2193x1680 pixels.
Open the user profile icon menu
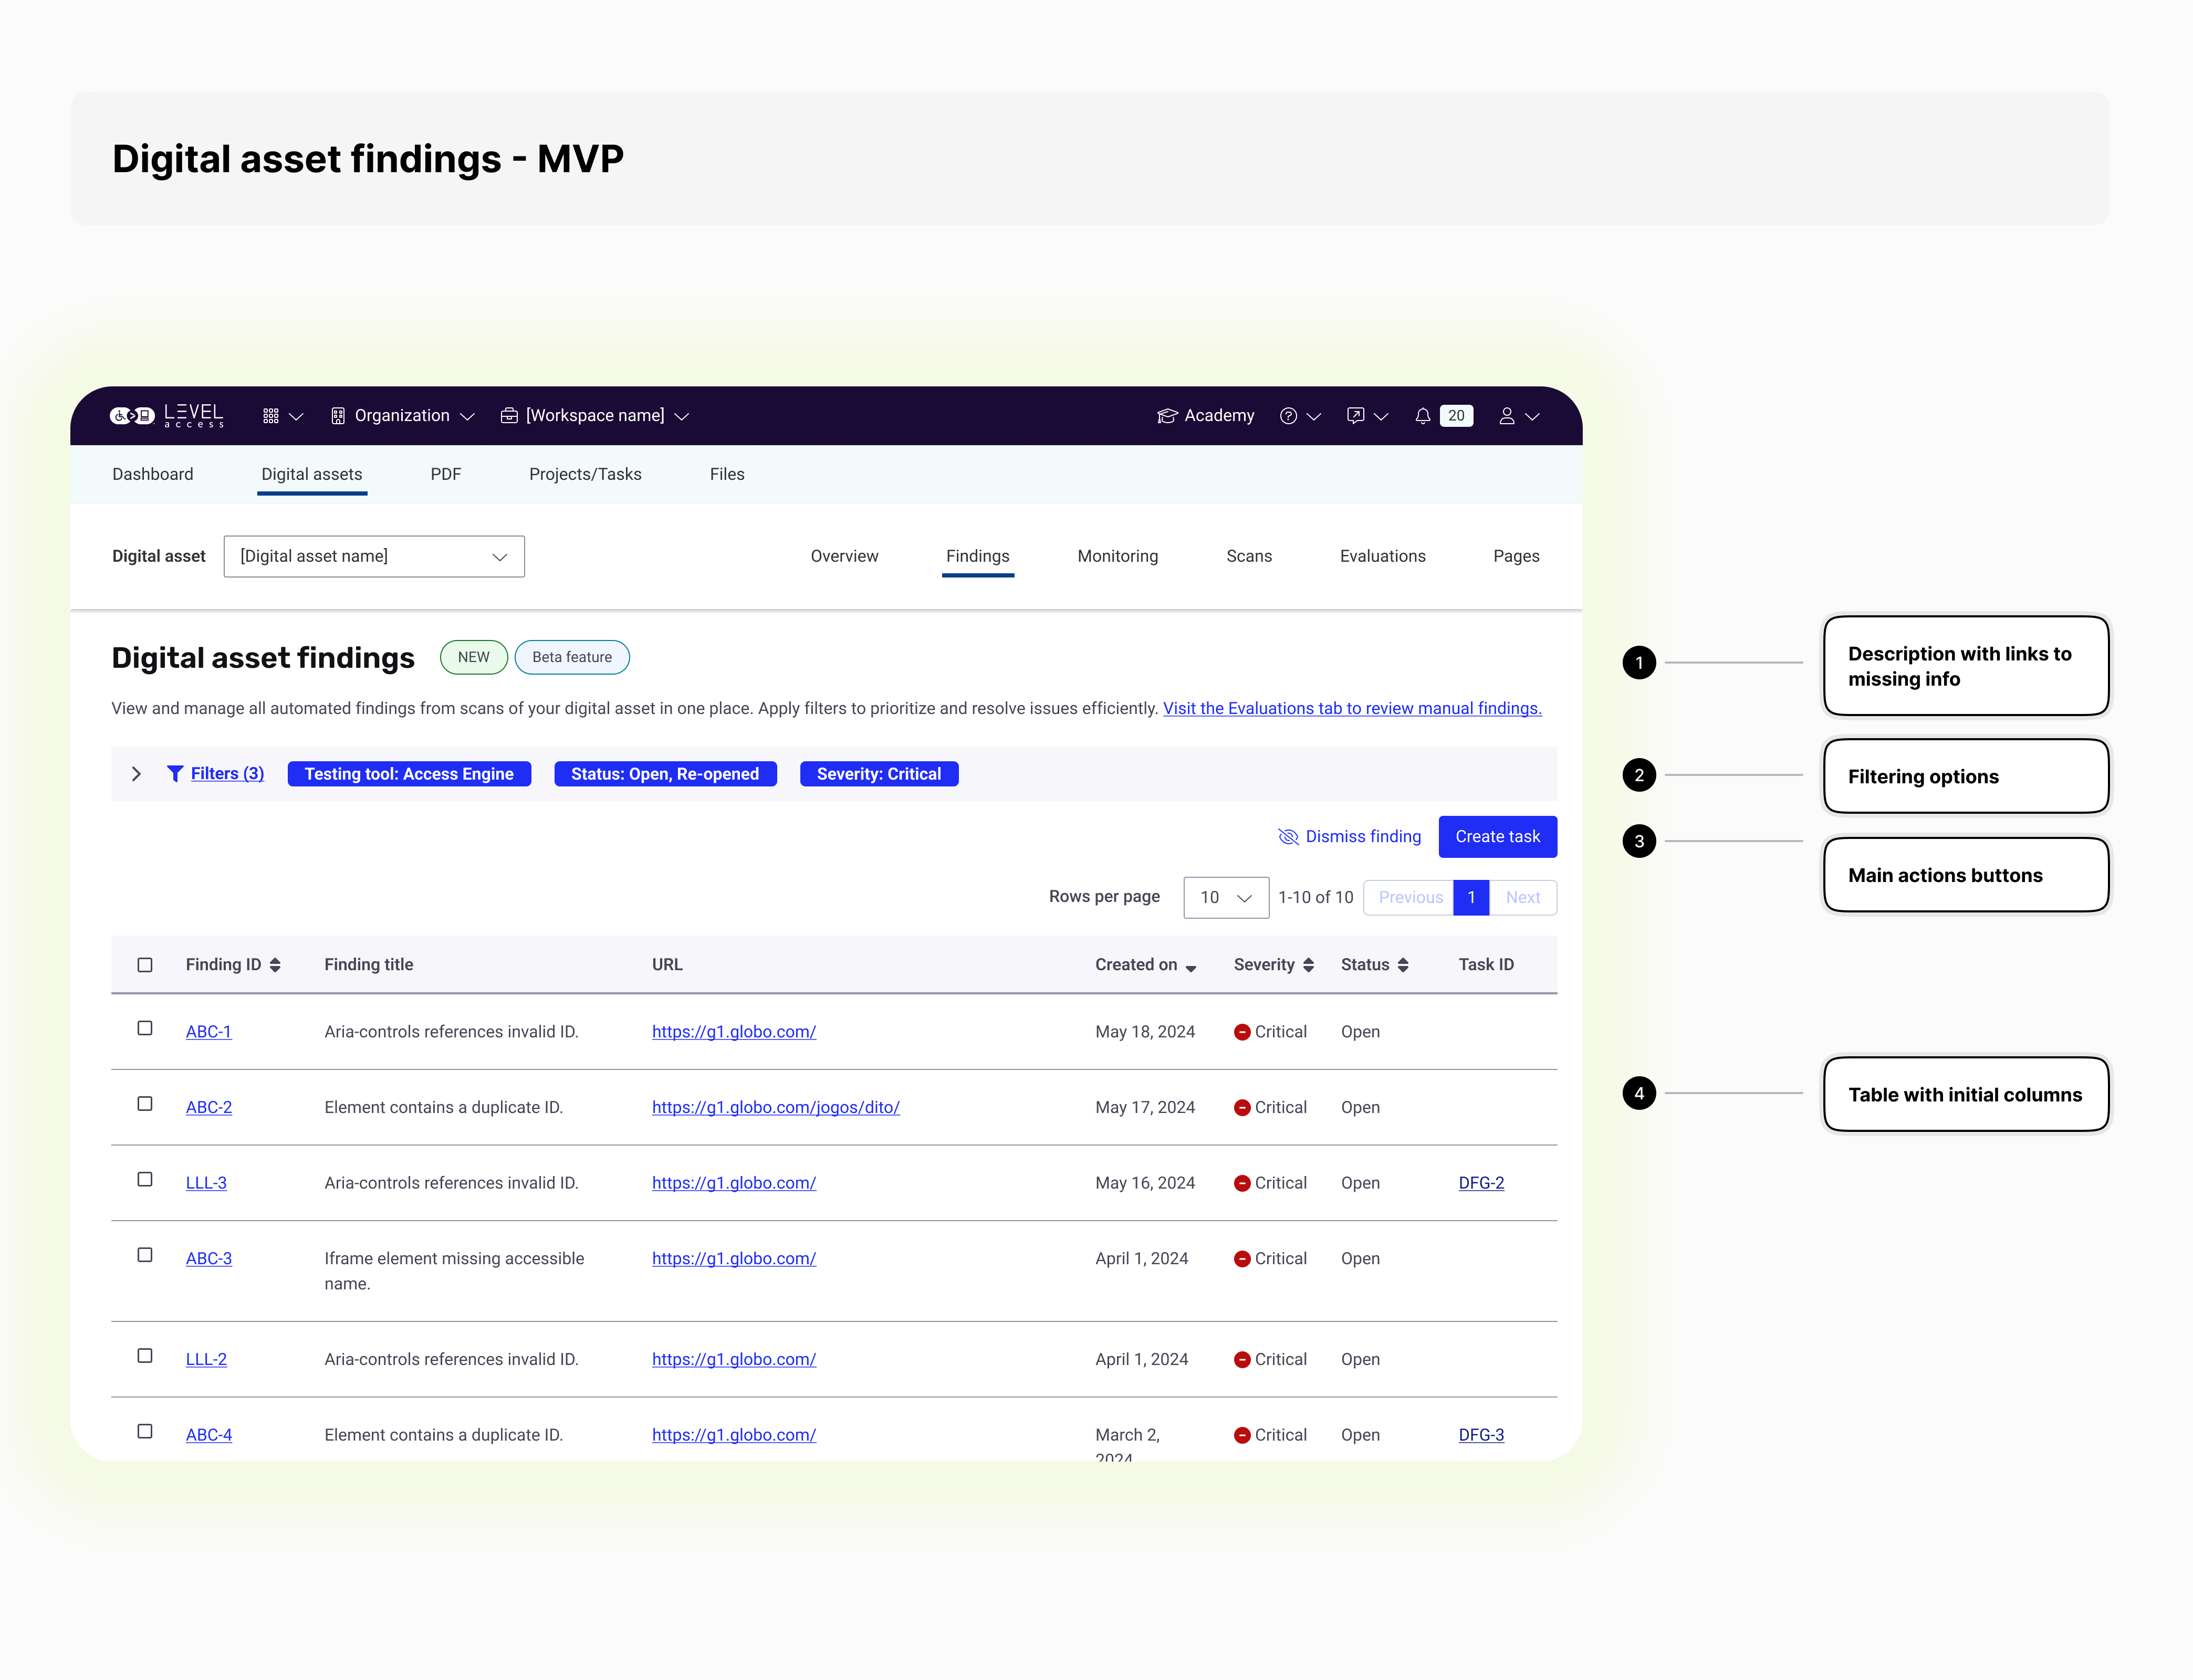click(x=1507, y=416)
